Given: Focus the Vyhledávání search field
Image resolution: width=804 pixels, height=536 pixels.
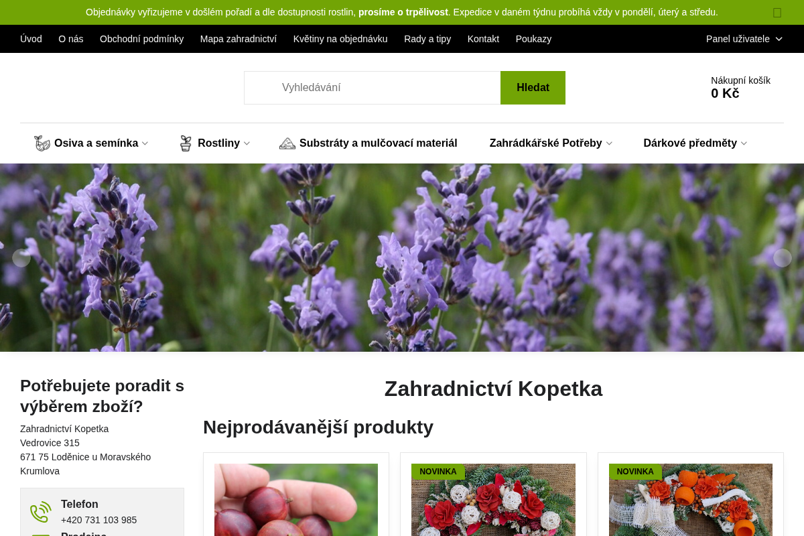Looking at the screenshot, I should pyautogui.click(x=373, y=88).
